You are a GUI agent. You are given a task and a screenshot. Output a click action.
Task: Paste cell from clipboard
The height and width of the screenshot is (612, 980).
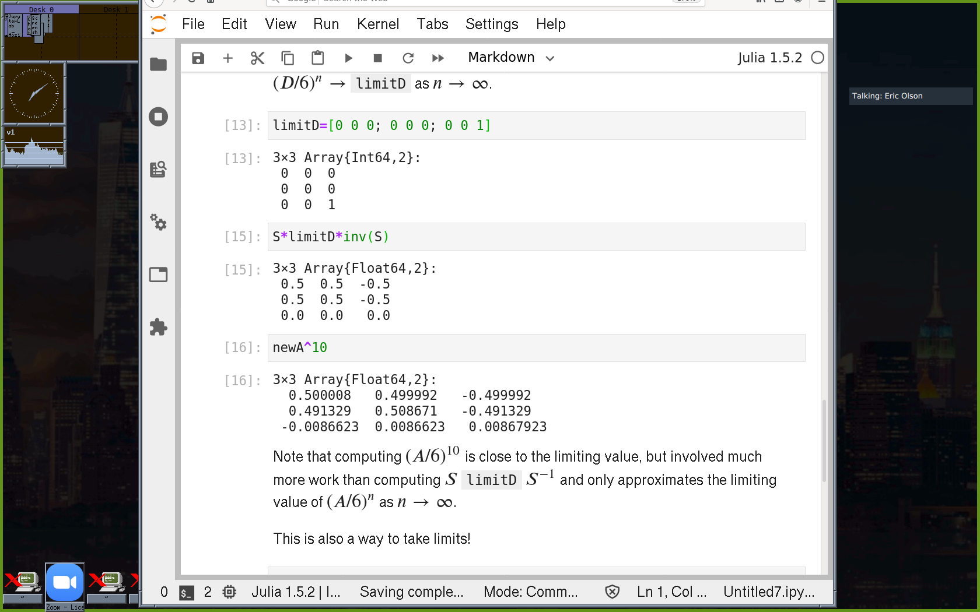317,58
